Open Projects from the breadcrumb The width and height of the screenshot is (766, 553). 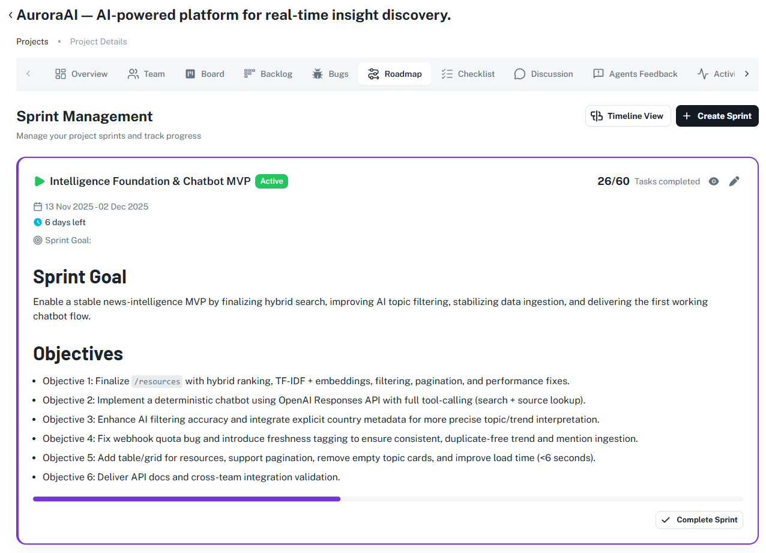point(32,41)
